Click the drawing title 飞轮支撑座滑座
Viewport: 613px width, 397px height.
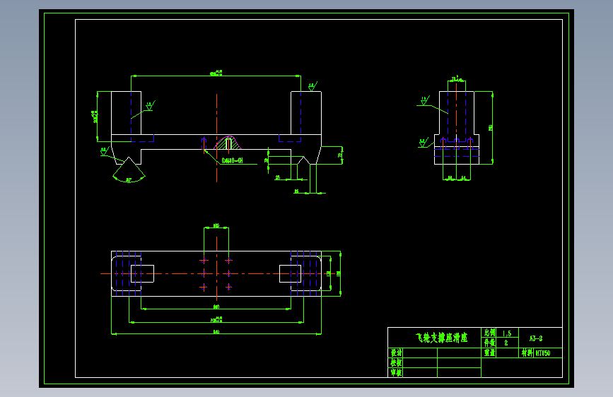[441, 338]
